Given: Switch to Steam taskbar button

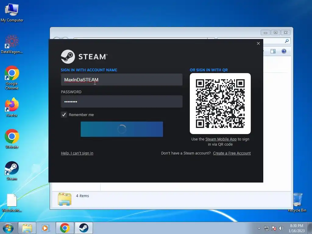Looking at the screenshot, I should [83, 228].
